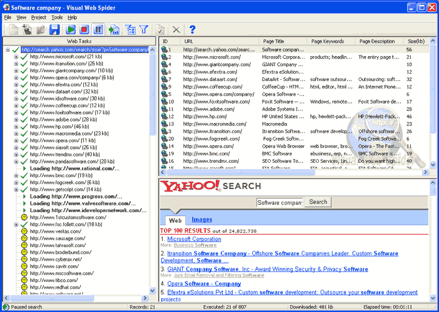Click the Executed: 21 of 807 status text
Image resolution: width=439 pixels, height=312 pixels.
225,307
